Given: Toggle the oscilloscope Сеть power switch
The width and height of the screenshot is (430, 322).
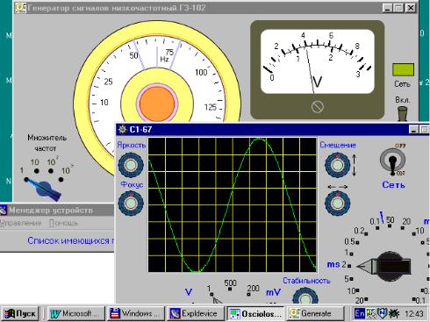Looking at the screenshot, I should tap(393, 162).
